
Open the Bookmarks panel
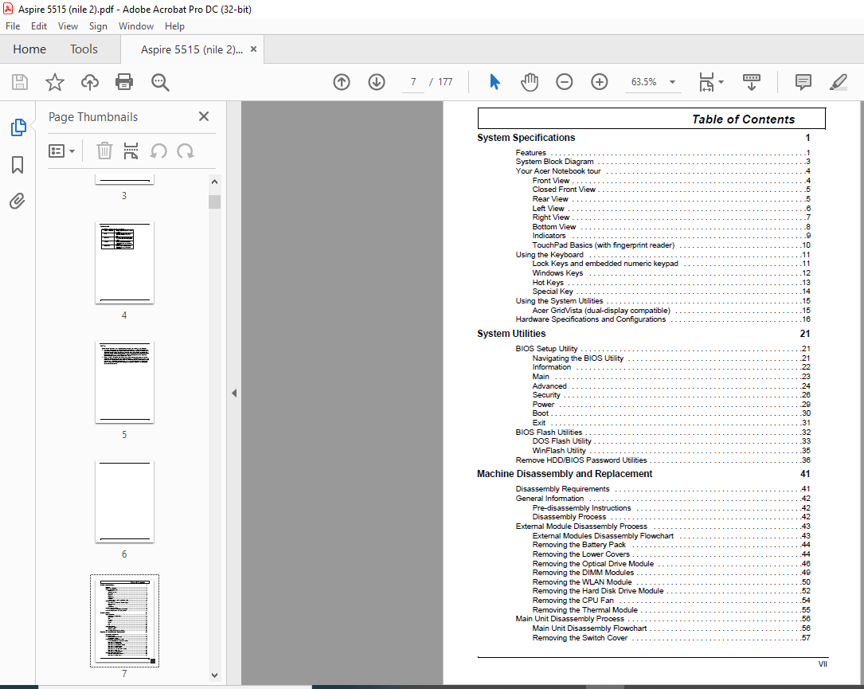click(18, 164)
